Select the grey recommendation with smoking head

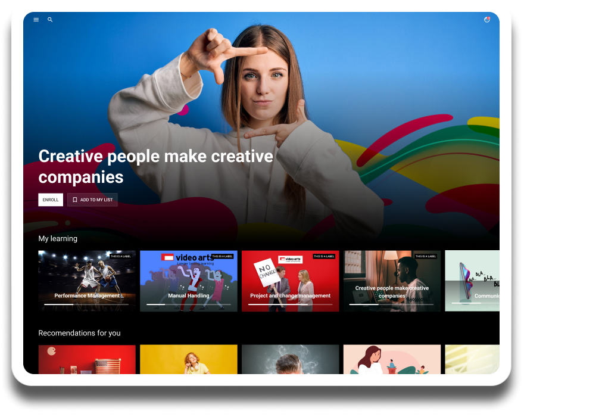290,359
